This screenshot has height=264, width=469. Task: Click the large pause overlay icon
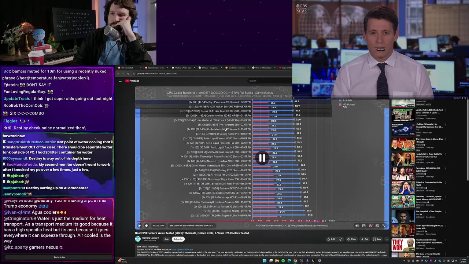tap(262, 158)
